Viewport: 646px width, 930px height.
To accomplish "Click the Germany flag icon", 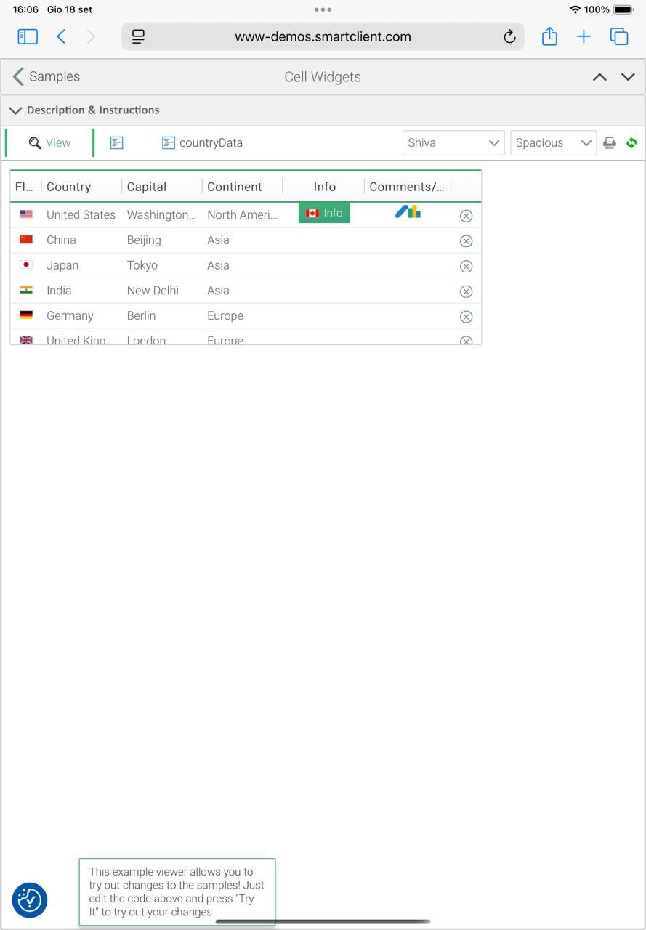I will [x=26, y=315].
